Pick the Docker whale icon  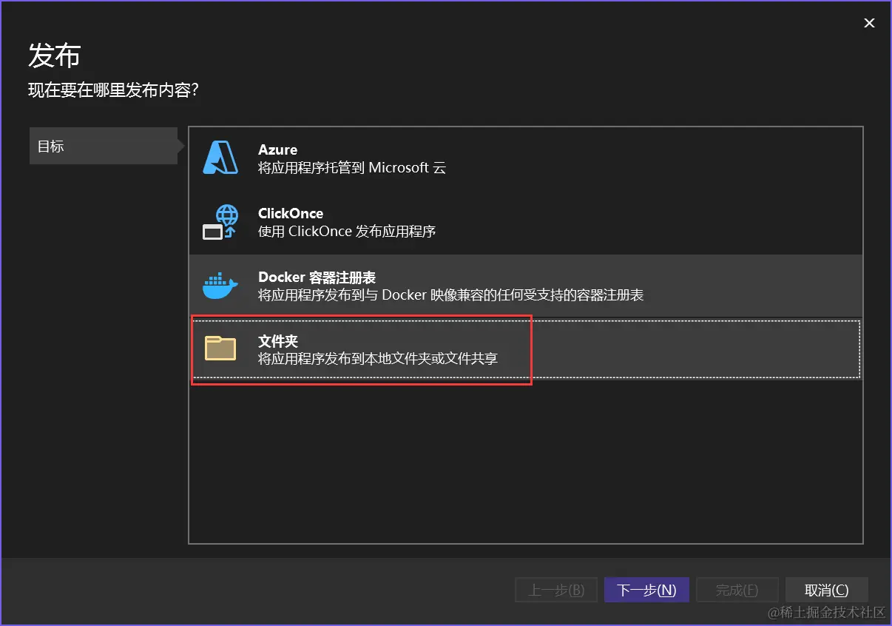pyautogui.click(x=220, y=286)
